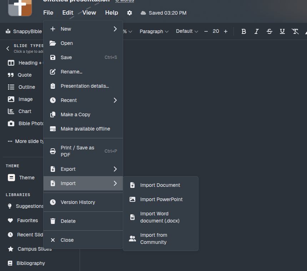Select Delete in File menu
The width and height of the screenshot is (307, 271).
click(83, 221)
